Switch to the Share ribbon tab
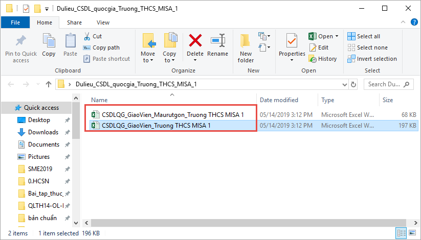 (x=74, y=22)
